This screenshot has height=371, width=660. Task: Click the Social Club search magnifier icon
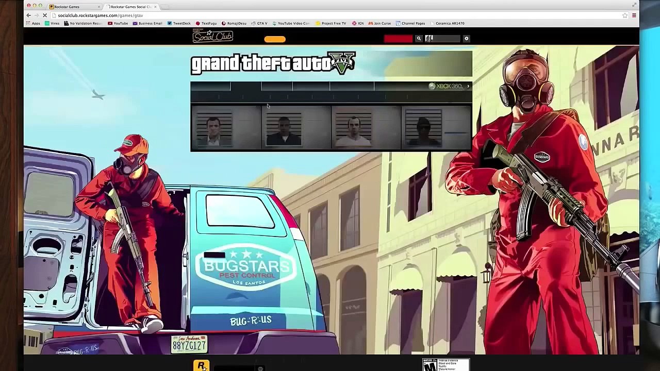[x=419, y=39]
